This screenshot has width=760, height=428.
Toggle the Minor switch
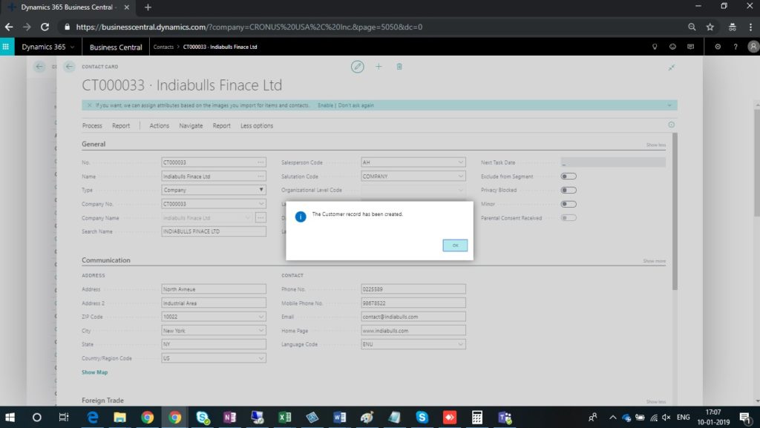[569, 204]
